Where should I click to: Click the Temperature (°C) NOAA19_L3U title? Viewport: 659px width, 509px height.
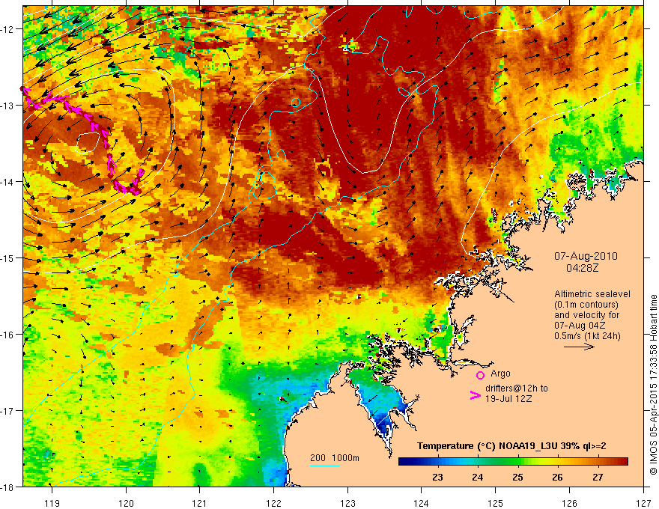[511, 446]
